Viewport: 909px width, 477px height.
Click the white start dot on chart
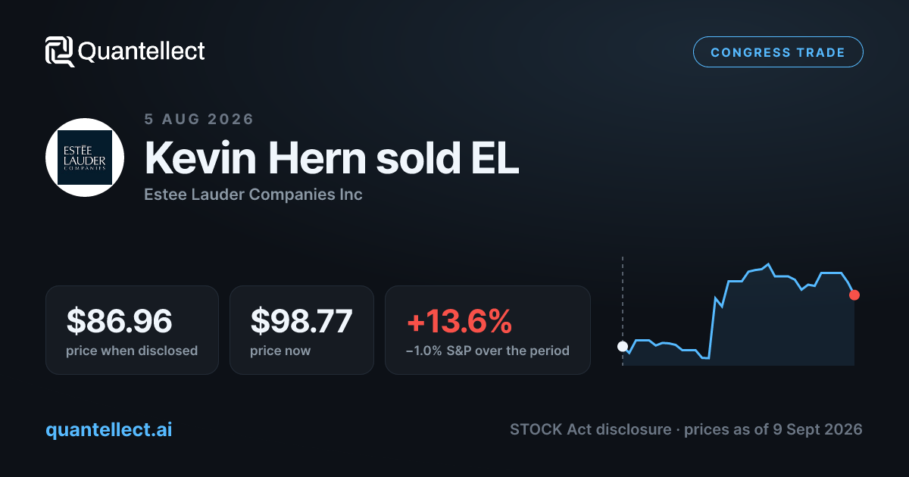pyautogui.click(x=623, y=347)
